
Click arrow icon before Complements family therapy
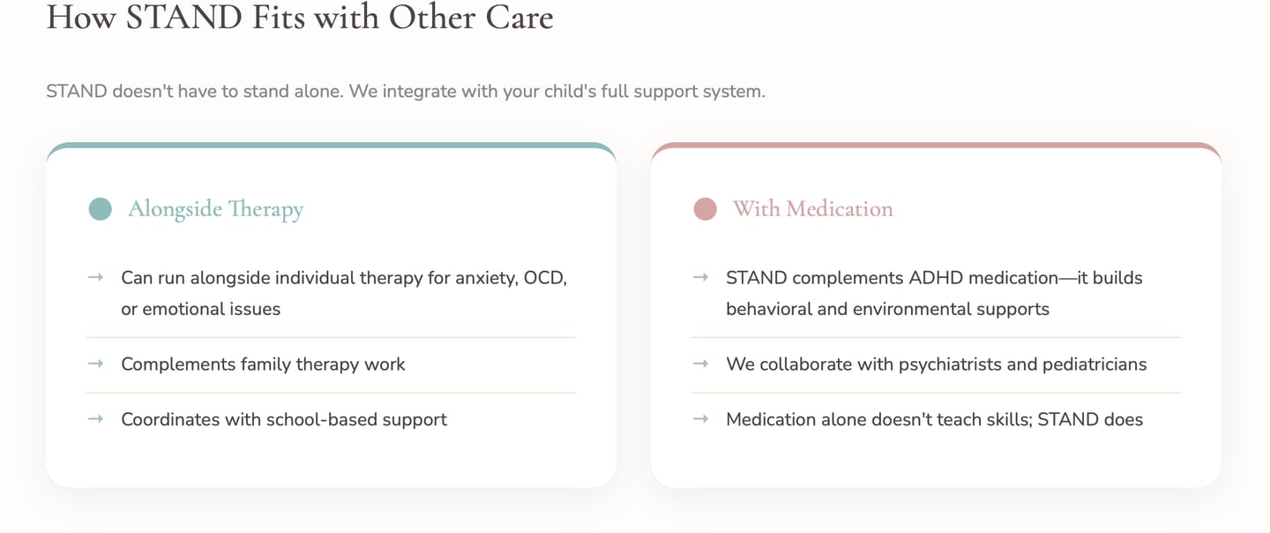[96, 364]
